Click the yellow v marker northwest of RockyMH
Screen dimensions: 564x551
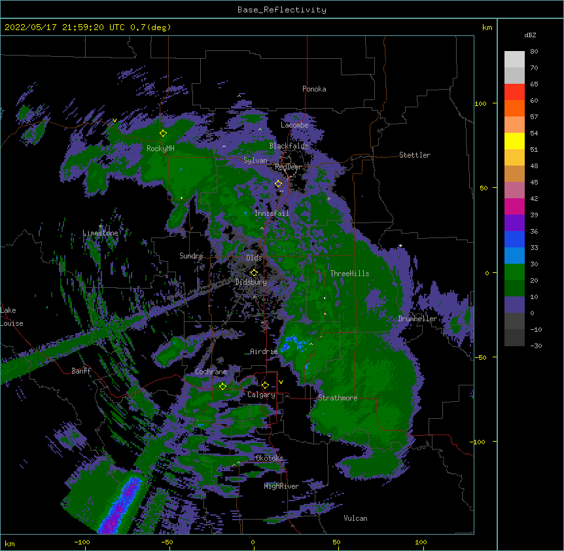point(115,120)
